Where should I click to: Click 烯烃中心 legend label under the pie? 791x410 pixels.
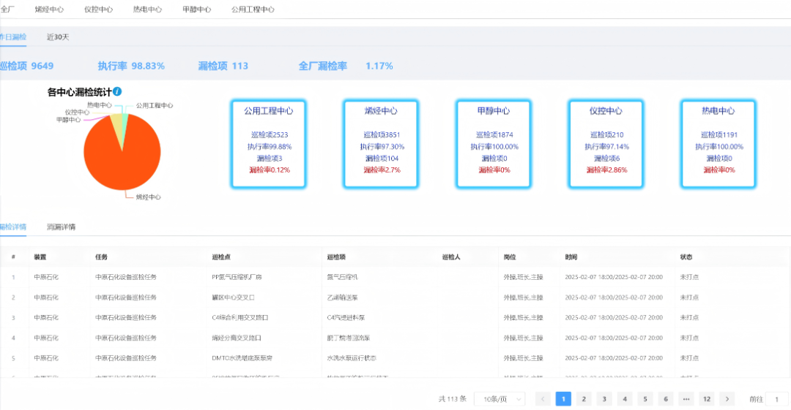coord(148,197)
